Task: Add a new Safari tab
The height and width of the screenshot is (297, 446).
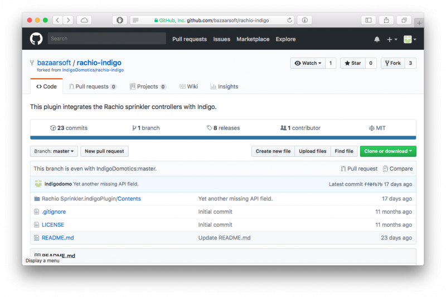Action: pyautogui.click(x=419, y=23)
